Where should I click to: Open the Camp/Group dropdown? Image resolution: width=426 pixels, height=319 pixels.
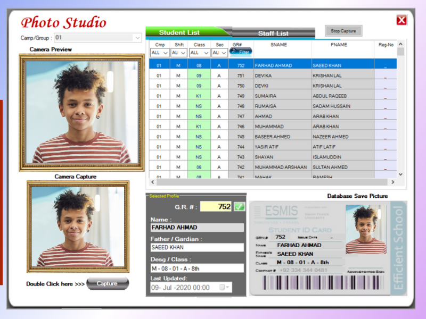point(138,38)
